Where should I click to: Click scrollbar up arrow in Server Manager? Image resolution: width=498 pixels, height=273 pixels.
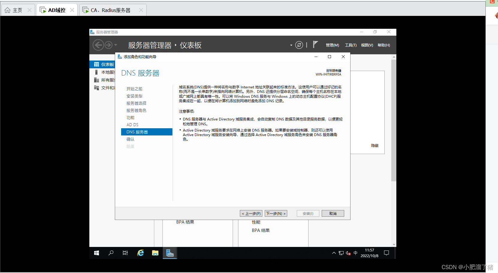point(394,57)
